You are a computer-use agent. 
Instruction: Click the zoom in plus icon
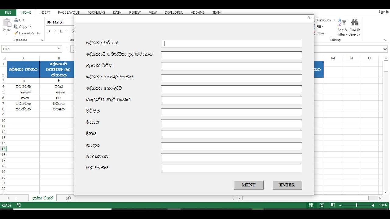coord(373,205)
